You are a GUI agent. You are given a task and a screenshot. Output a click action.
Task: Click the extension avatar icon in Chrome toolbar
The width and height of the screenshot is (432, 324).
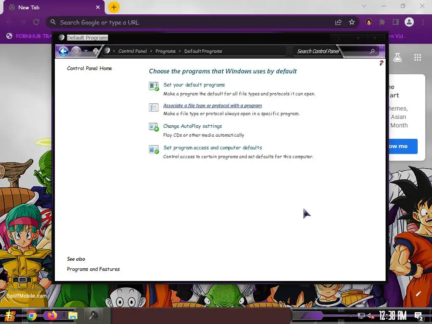pyautogui.click(x=369, y=22)
